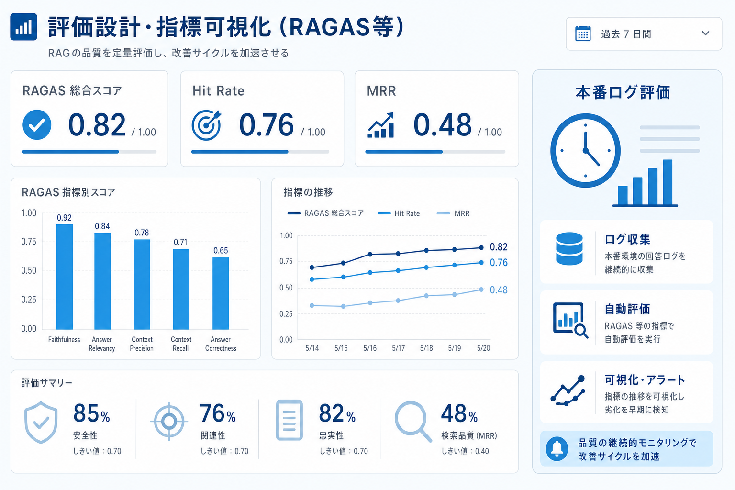
Task: Click the chart magnifier icon for 自動評価
Action: tap(570, 321)
